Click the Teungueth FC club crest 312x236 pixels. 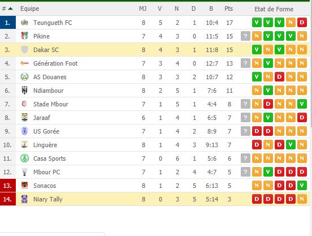point(24,23)
